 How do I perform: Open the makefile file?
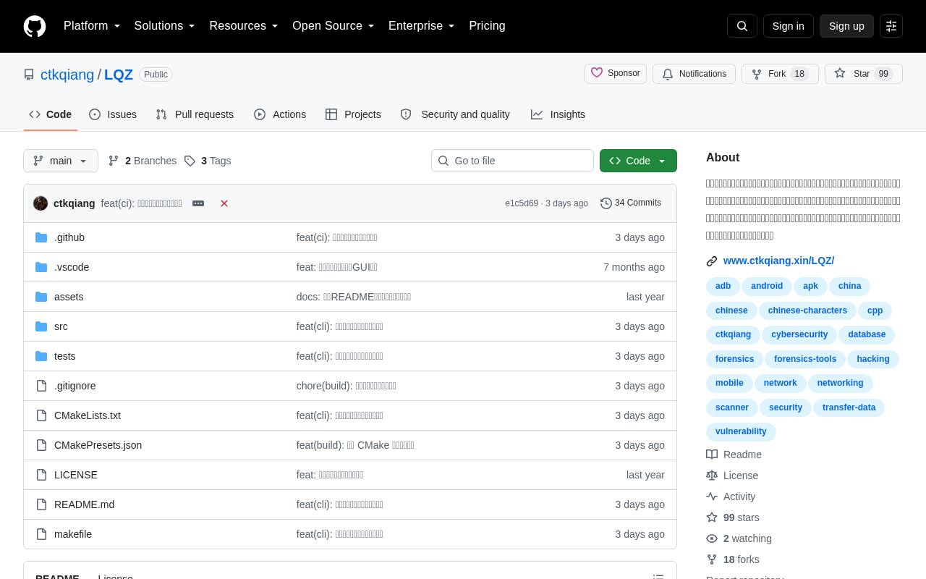[x=73, y=534]
